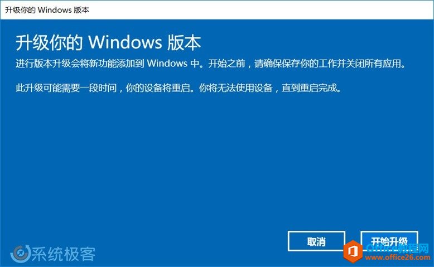
Task: Click the 系统极客 circular logo icon
Action: (x=20, y=254)
